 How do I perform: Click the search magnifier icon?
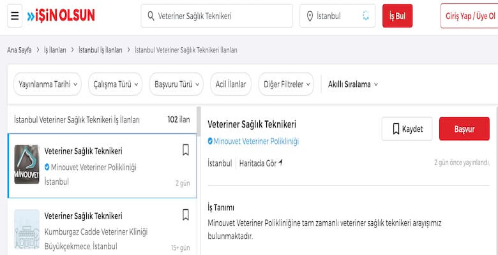tap(151, 16)
